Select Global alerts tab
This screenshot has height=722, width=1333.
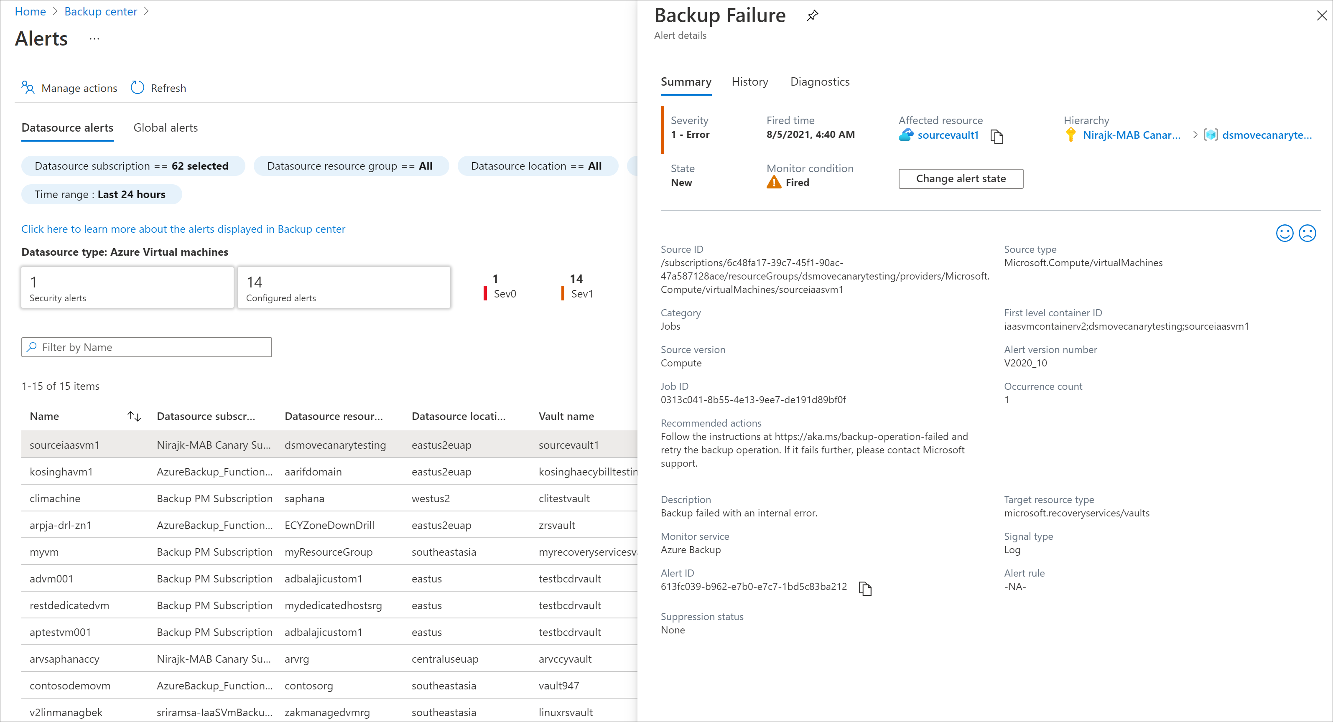point(166,127)
